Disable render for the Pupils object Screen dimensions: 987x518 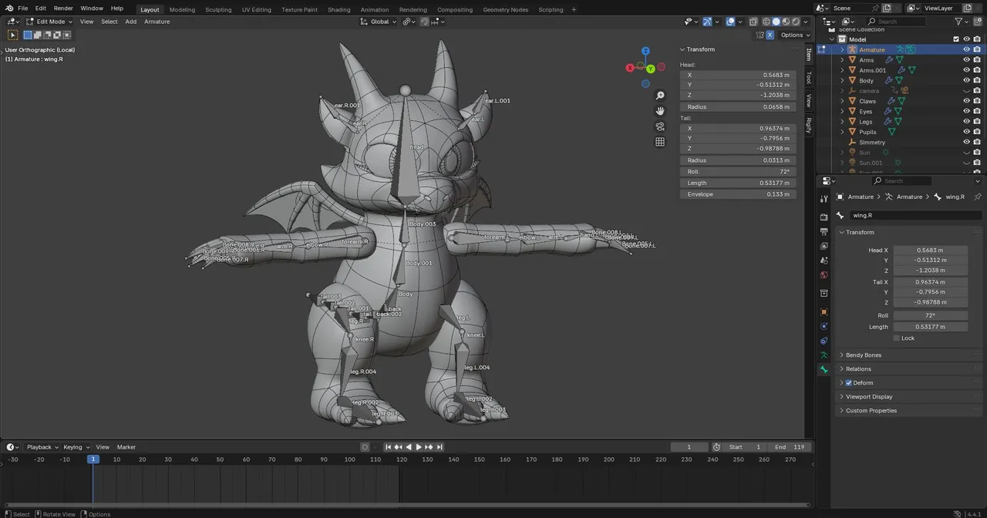(978, 132)
